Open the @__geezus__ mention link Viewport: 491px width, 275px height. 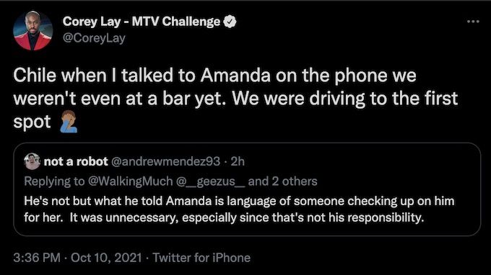tap(210, 181)
